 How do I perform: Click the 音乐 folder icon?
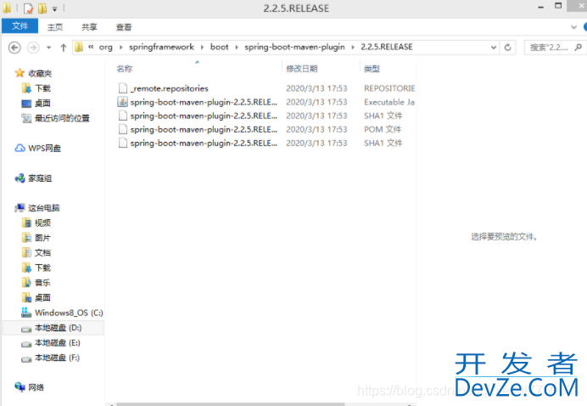pyautogui.click(x=26, y=282)
